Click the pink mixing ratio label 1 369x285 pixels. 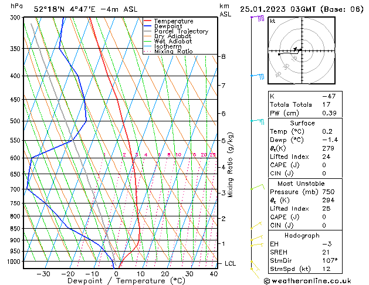[104, 155]
